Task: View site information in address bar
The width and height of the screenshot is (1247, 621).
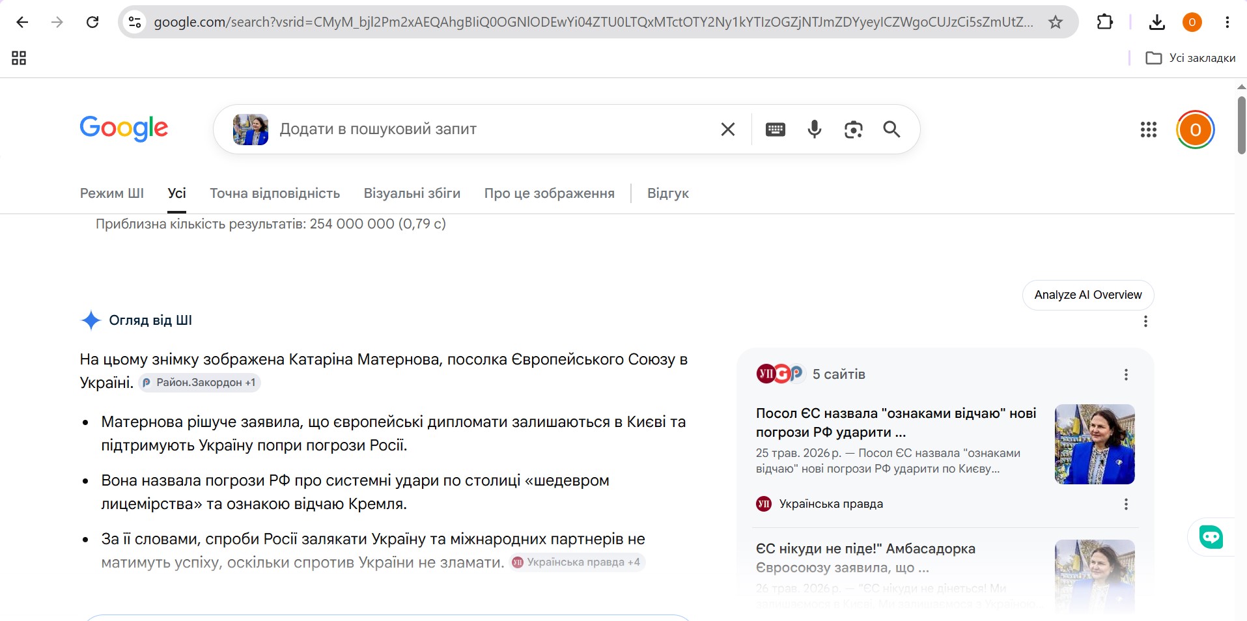Action: point(135,22)
